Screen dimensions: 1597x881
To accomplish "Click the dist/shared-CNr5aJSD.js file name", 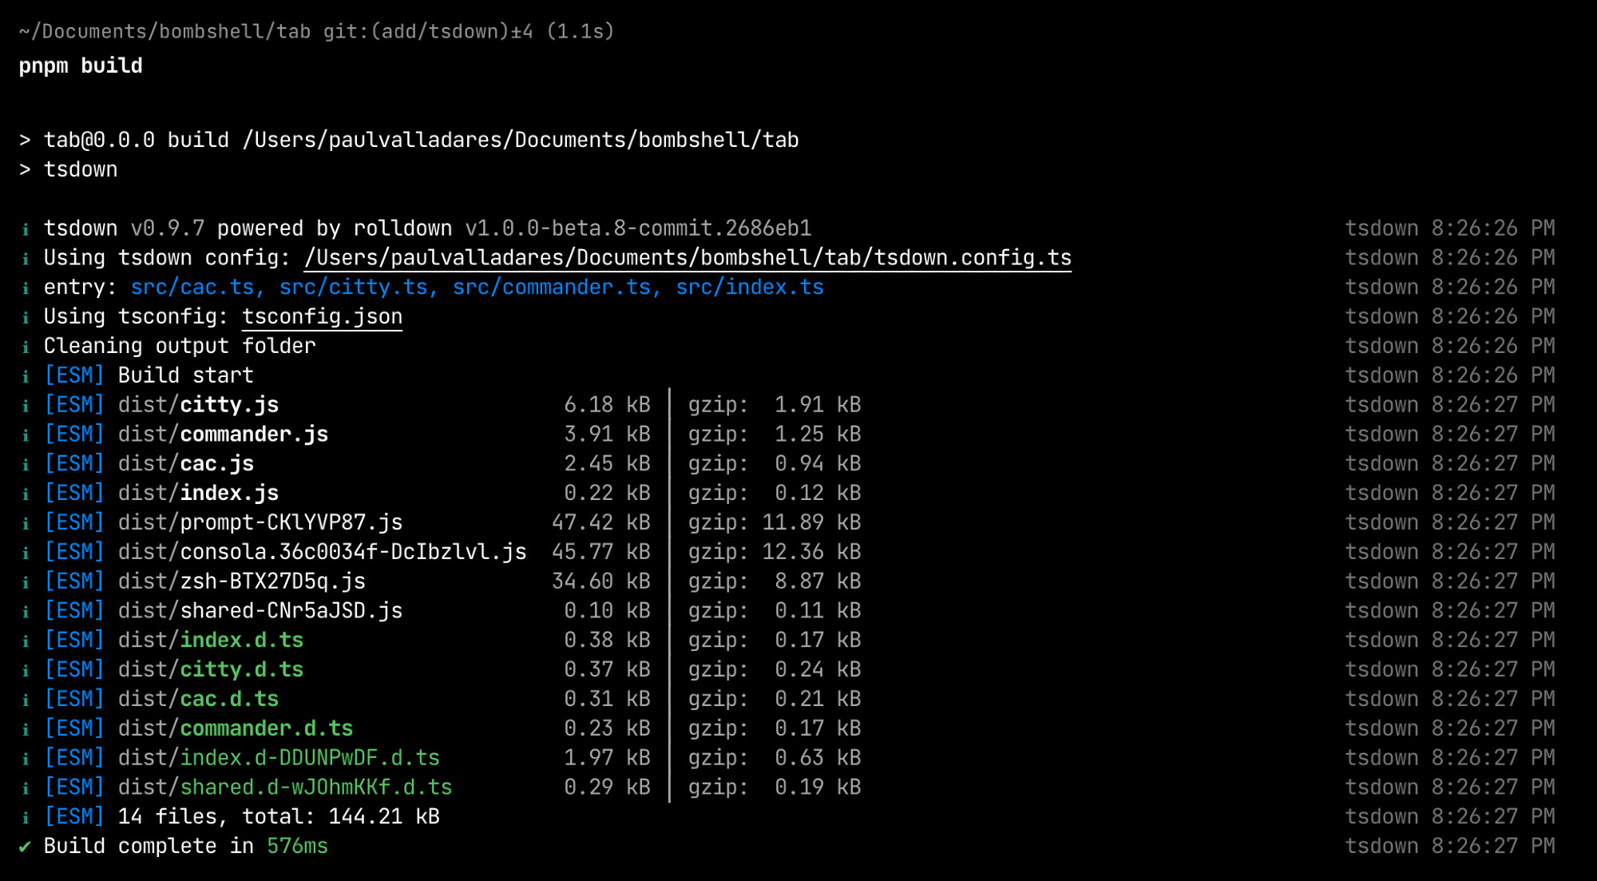I will click(x=260, y=611).
